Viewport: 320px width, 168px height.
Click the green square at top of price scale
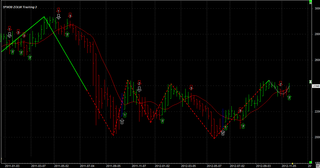click(310, 3)
